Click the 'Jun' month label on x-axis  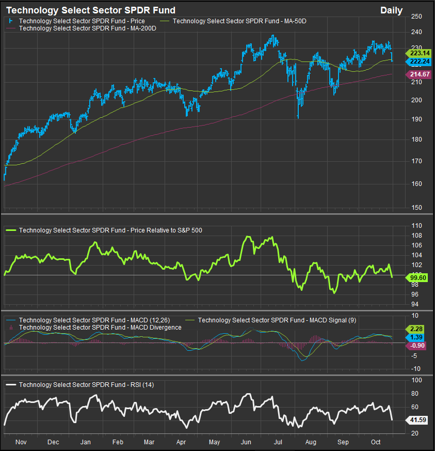pyautogui.click(x=246, y=442)
